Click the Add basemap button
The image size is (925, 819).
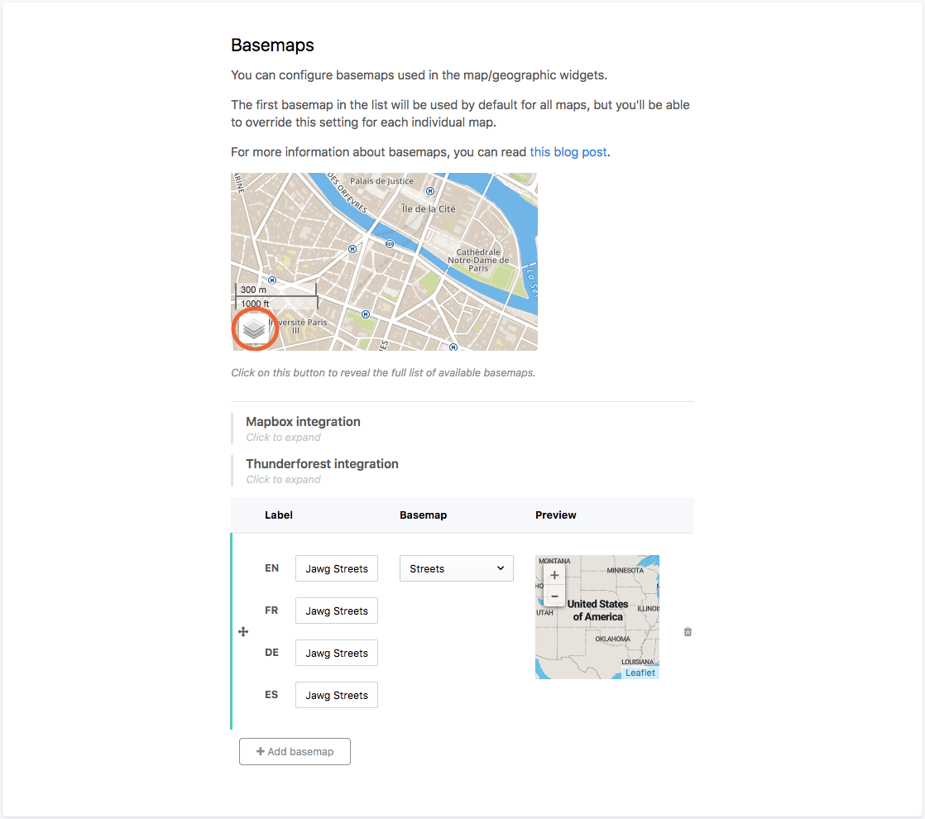click(x=295, y=751)
